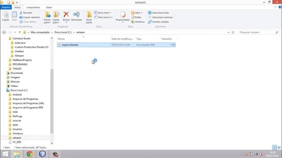The height and width of the screenshot is (158, 282).
Task: Click Colar atalho
Action: click(28, 22)
